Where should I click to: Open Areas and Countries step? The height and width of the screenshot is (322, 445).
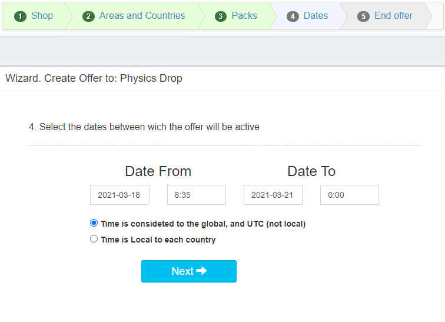134,16
